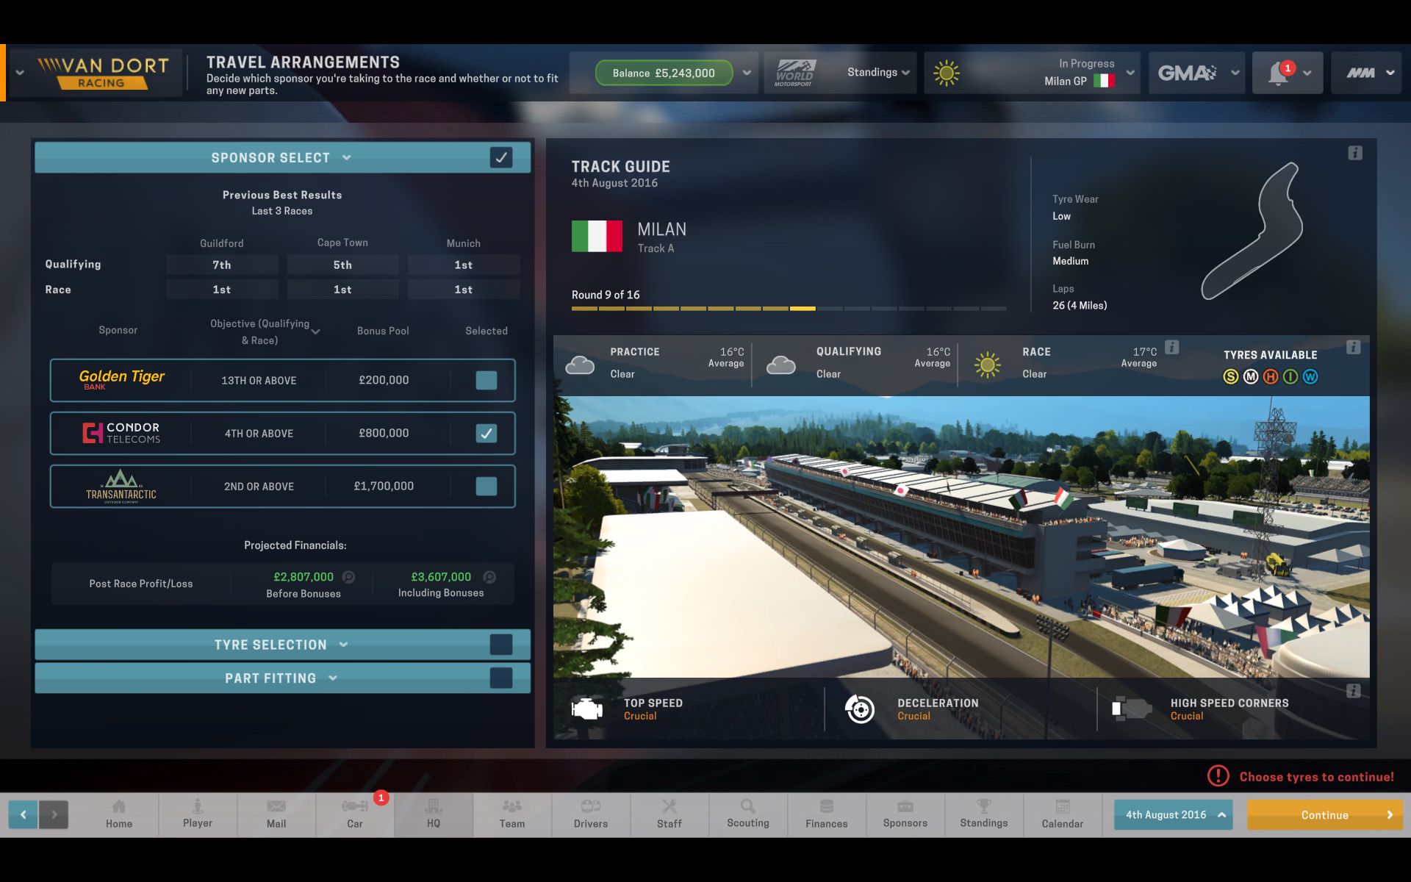The image size is (1411, 882).
Task: Click the back navigation arrow
Action: point(24,814)
